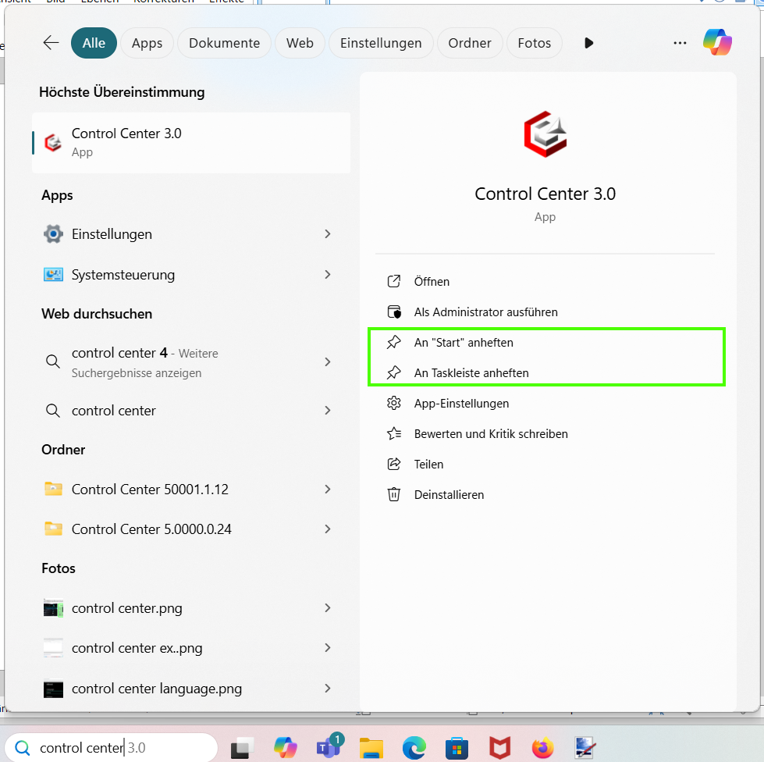Screen dimensions: 764x762
Task: Open the three-dot options menu
Action: click(680, 43)
